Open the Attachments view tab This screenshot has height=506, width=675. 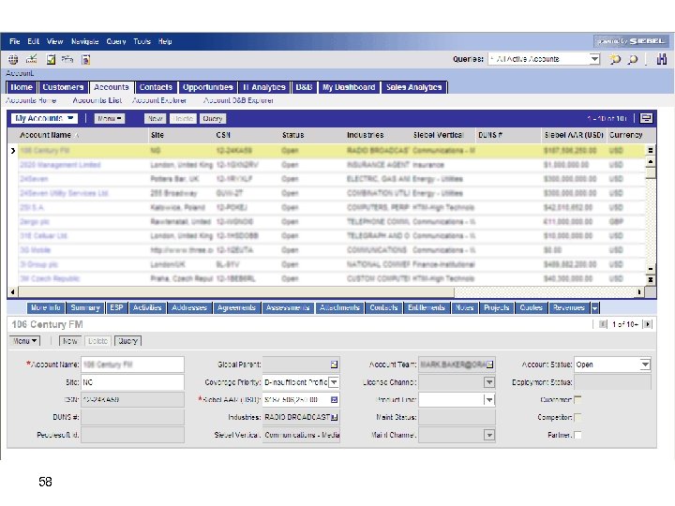pyautogui.click(x=339, y=308)
